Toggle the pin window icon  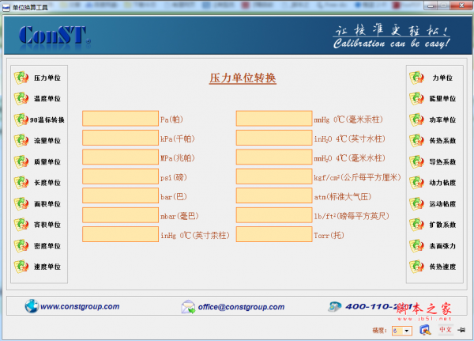click(461, 330)
